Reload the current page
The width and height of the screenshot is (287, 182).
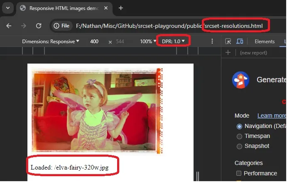coord(39,26)
